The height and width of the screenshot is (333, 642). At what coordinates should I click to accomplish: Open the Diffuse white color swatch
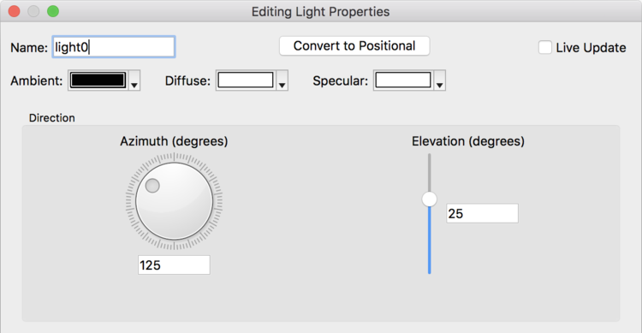pyautogui.click(x=246, y=80)
